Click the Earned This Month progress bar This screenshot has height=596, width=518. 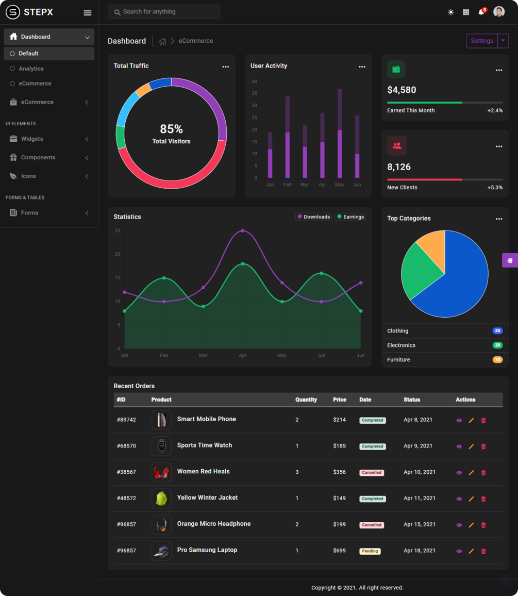(x=445, y=103)
